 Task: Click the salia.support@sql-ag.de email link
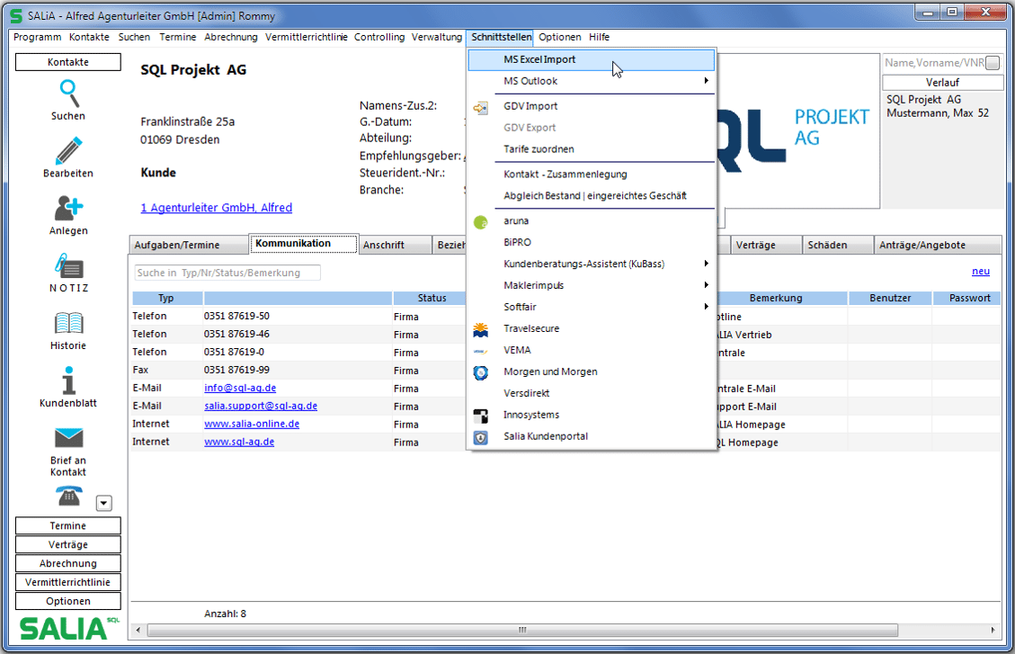[261, 406]
